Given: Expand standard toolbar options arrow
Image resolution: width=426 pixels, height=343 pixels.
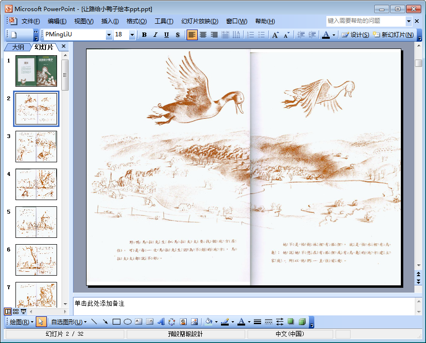Looking at the screenshot, I should pyautogui.click(x=36, y=35).
